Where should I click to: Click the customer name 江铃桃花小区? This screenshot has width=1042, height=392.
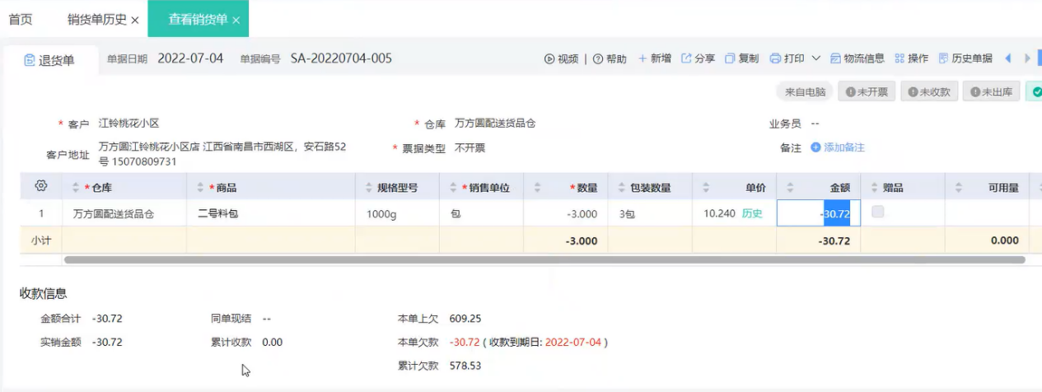pyautogui.click(x=128, y=124)
